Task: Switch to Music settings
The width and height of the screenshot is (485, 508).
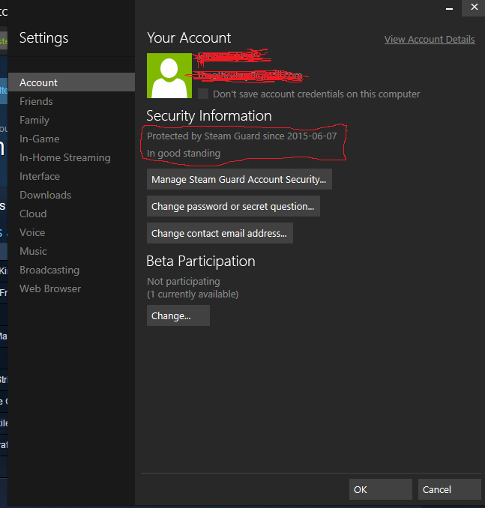Action: point(33,252)
